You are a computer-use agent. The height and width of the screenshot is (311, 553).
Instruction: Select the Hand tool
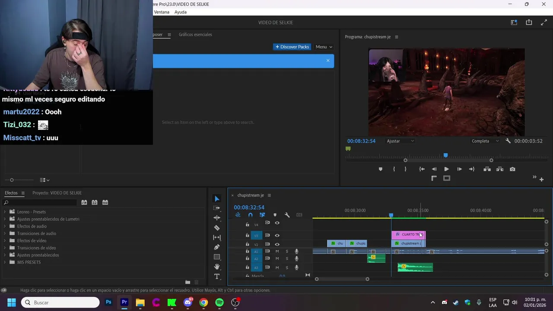(217, 267)
